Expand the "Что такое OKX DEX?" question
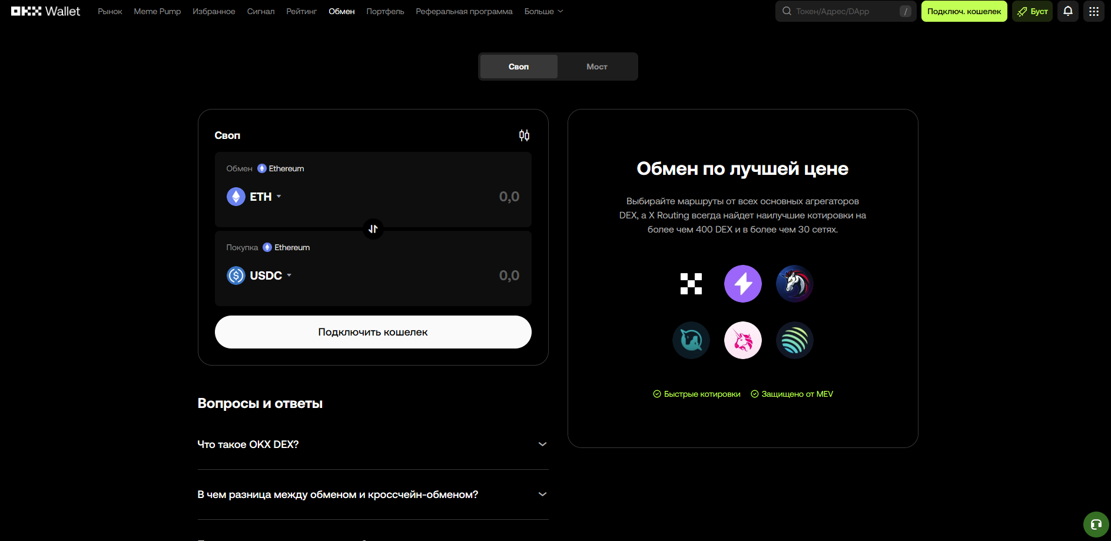 pos(373,444)
